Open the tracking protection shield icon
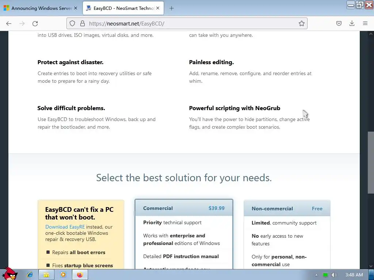374x280 pixels. [72, 23]
